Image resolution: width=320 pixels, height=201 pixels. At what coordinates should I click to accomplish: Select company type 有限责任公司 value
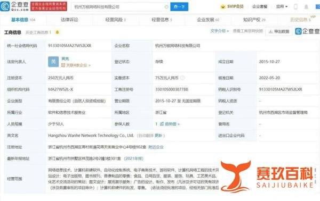pos(77,101)
